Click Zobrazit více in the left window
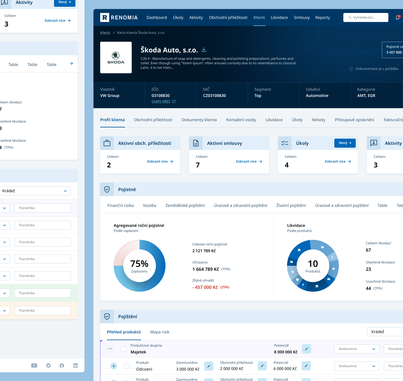The width and height of the screenshot is (403, 381). pyautogui.click(x=58, y=21)
